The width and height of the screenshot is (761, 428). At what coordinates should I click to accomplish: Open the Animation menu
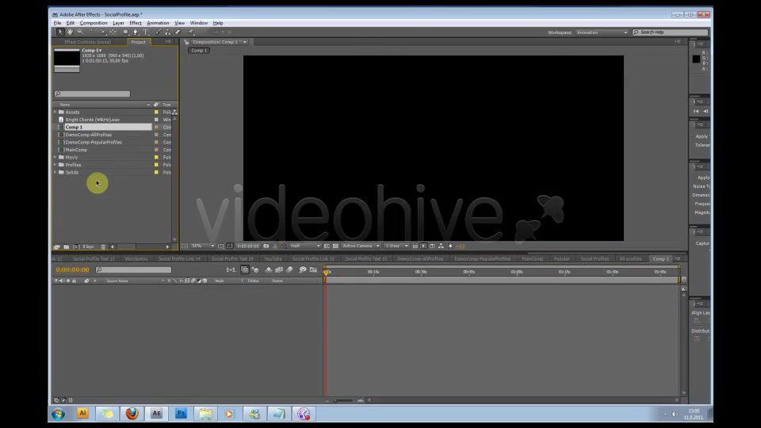(158, 23)
